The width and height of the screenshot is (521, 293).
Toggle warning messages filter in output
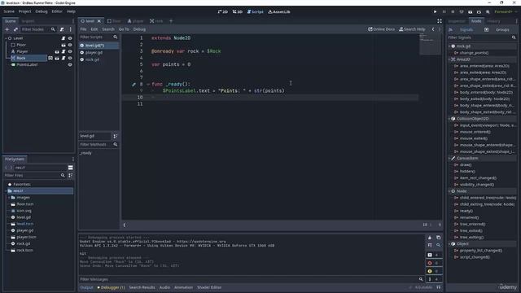[x=433, y=271]
